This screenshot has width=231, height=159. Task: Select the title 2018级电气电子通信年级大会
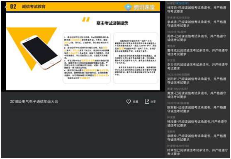34,102
